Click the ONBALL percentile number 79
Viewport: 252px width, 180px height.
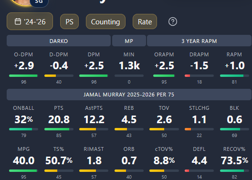24,136
